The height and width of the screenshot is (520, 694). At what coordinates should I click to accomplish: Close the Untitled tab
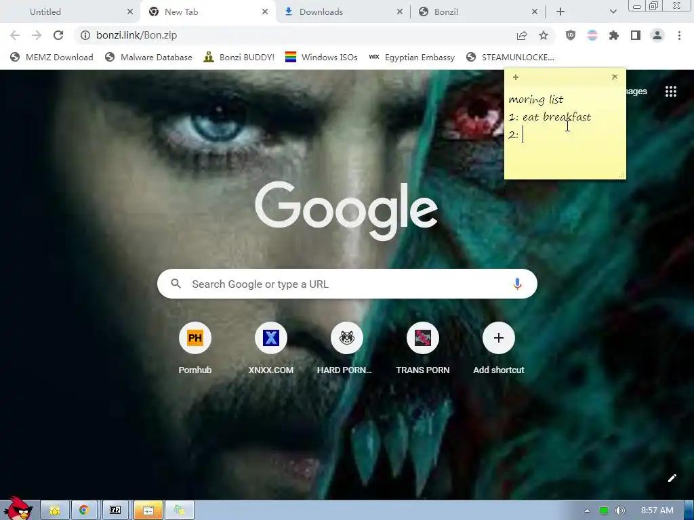click(x=130, y=12)
